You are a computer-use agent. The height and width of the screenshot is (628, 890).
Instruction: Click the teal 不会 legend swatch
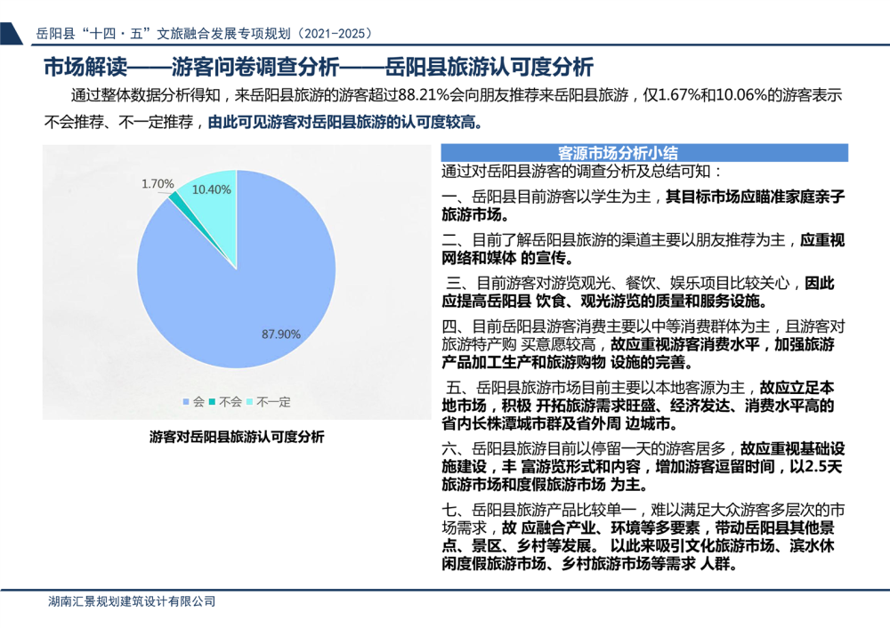pyautogui.click(x=212, y=402)
